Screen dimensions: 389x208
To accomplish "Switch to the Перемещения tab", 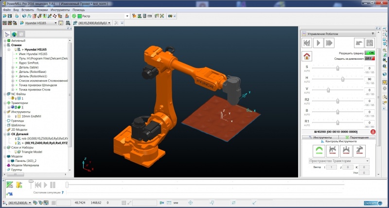I will [357, 138].
